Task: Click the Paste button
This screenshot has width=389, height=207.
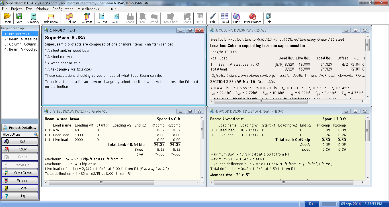Action: 20,157
